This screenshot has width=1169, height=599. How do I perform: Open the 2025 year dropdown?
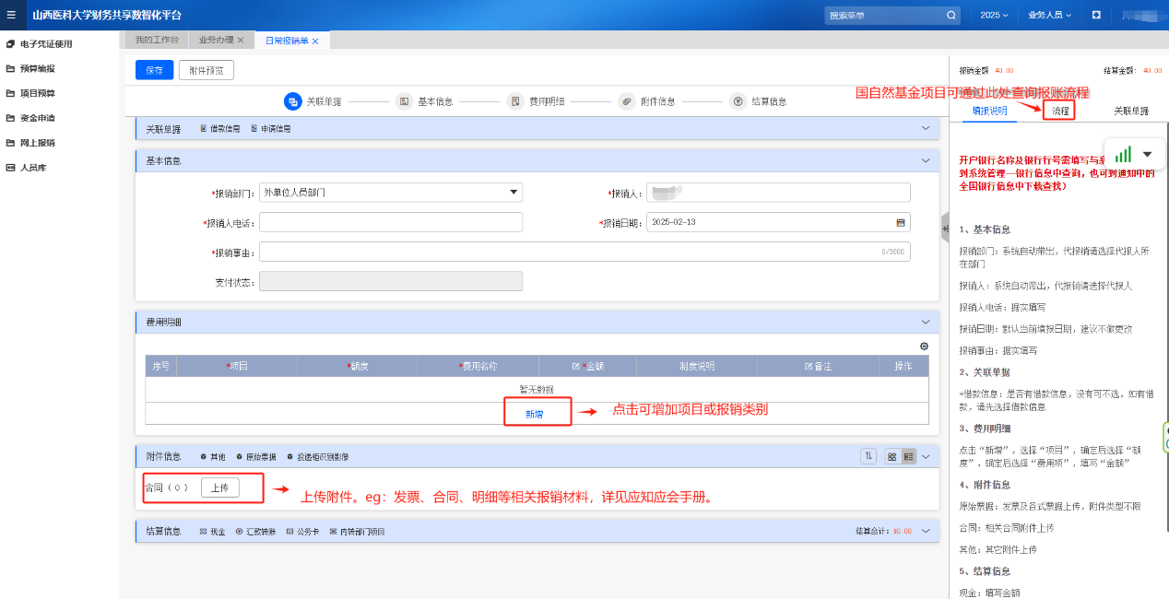(994, 16)
